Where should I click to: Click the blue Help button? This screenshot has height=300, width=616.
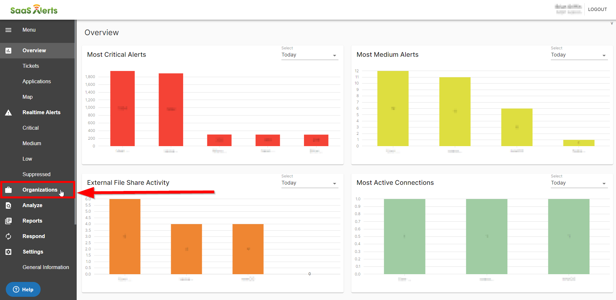pyautogui.click(x=23, y=289)
